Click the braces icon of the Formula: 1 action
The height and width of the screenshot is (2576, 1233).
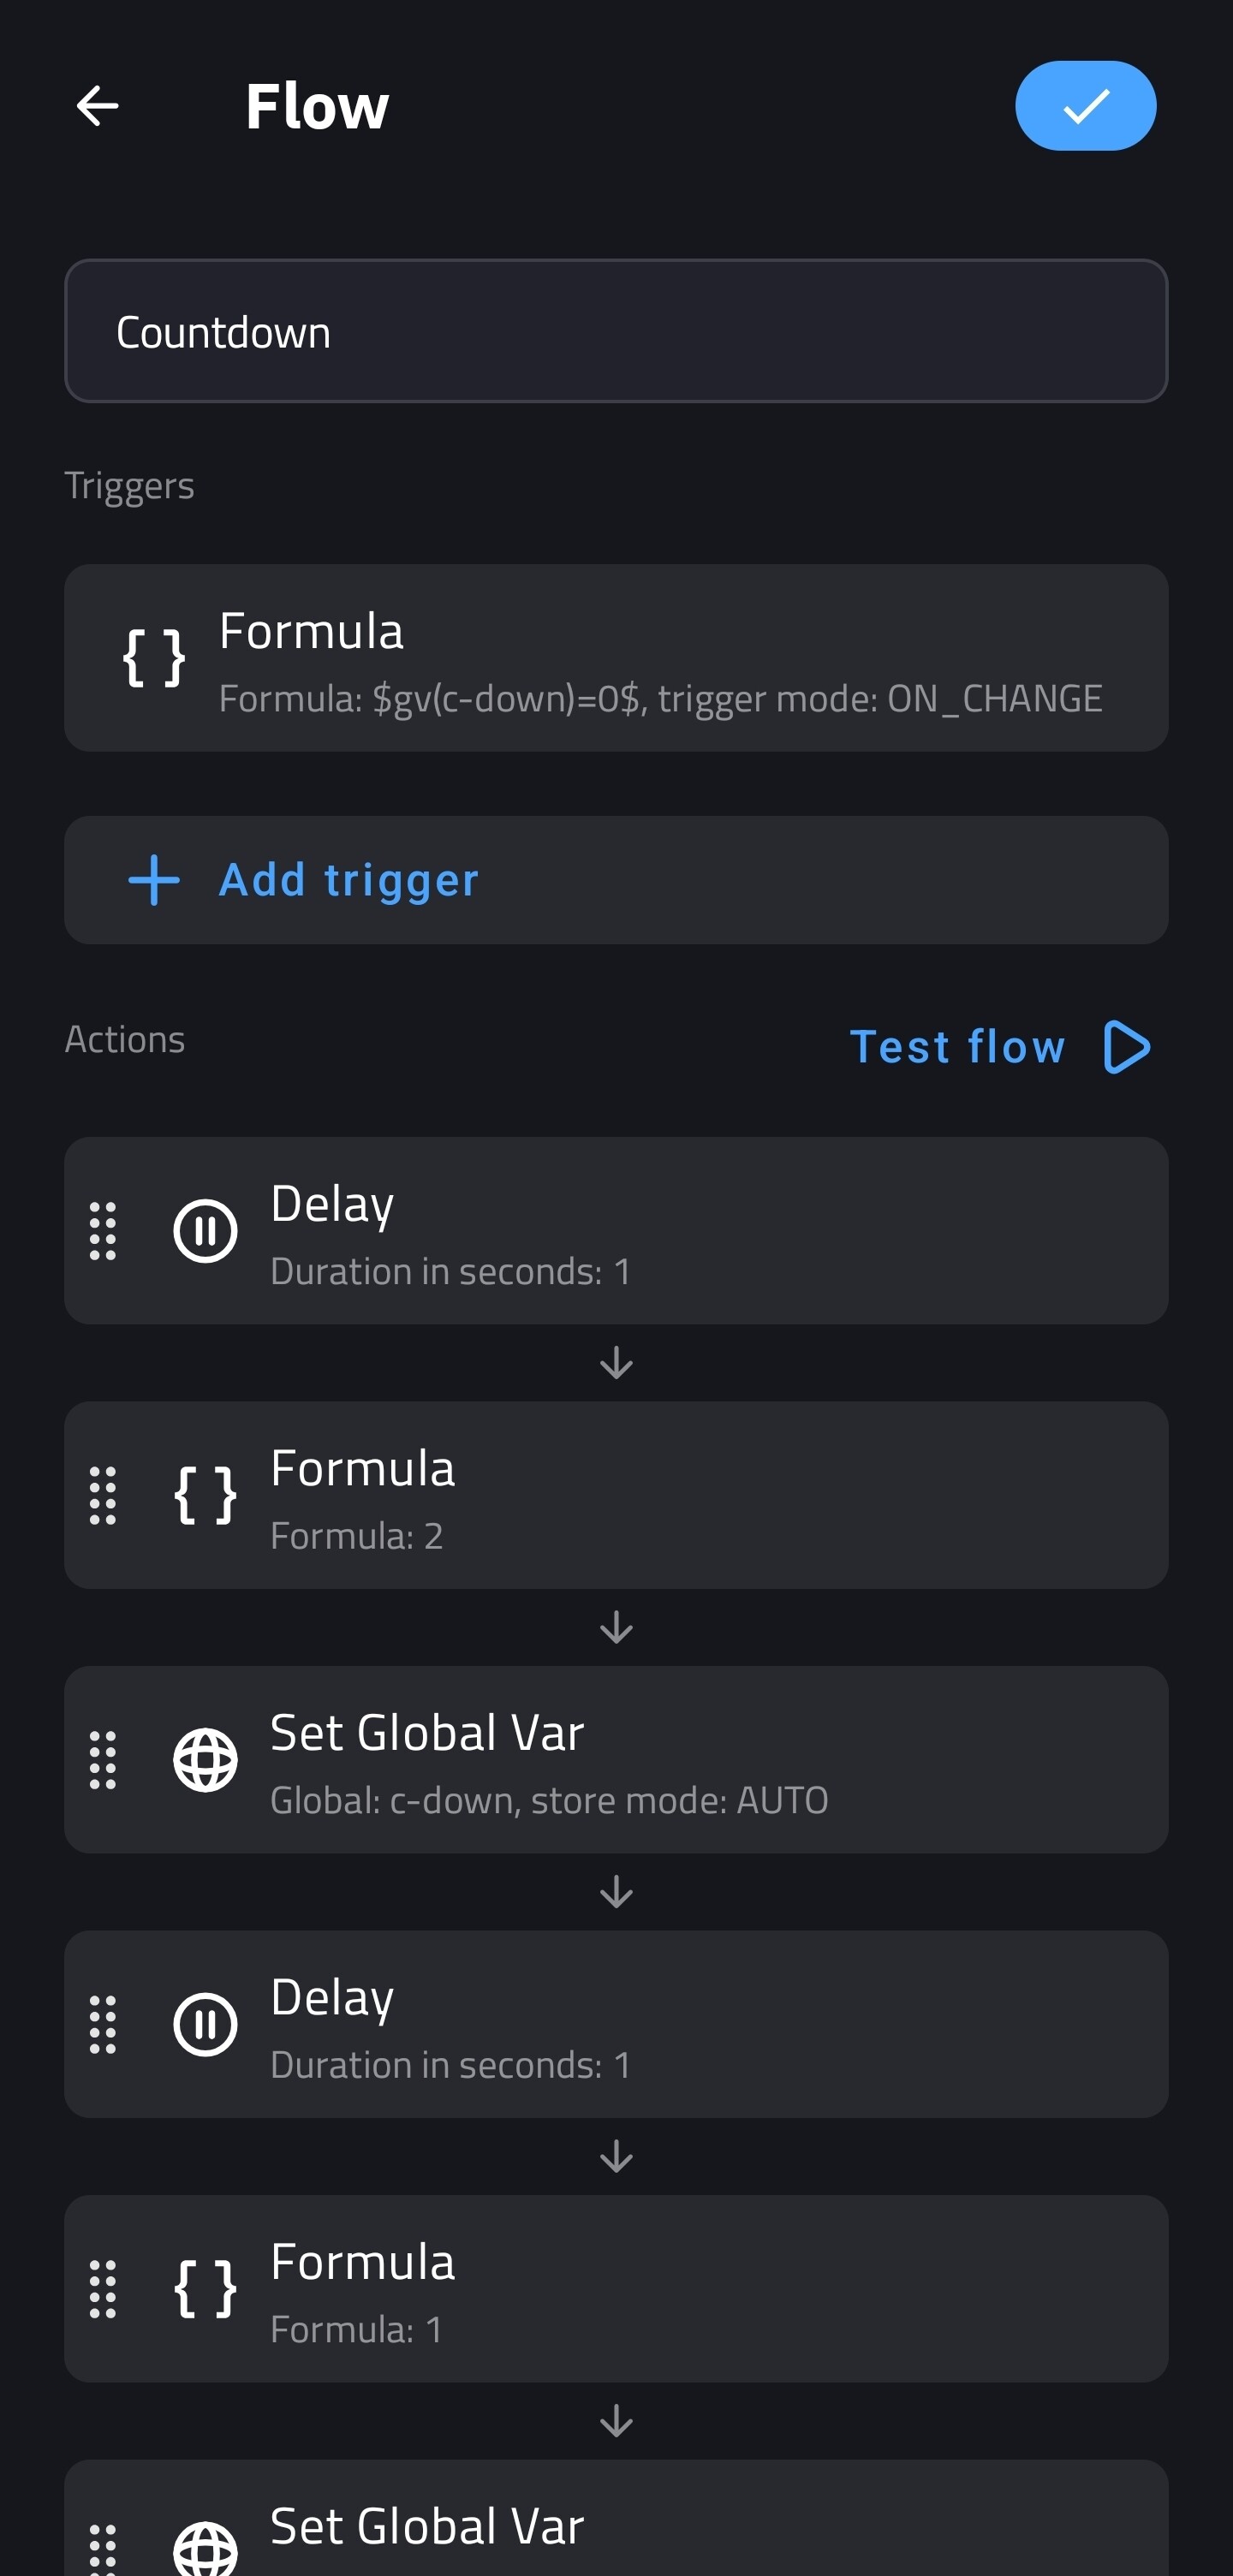pyautogui.click(x=205, y=2289)
